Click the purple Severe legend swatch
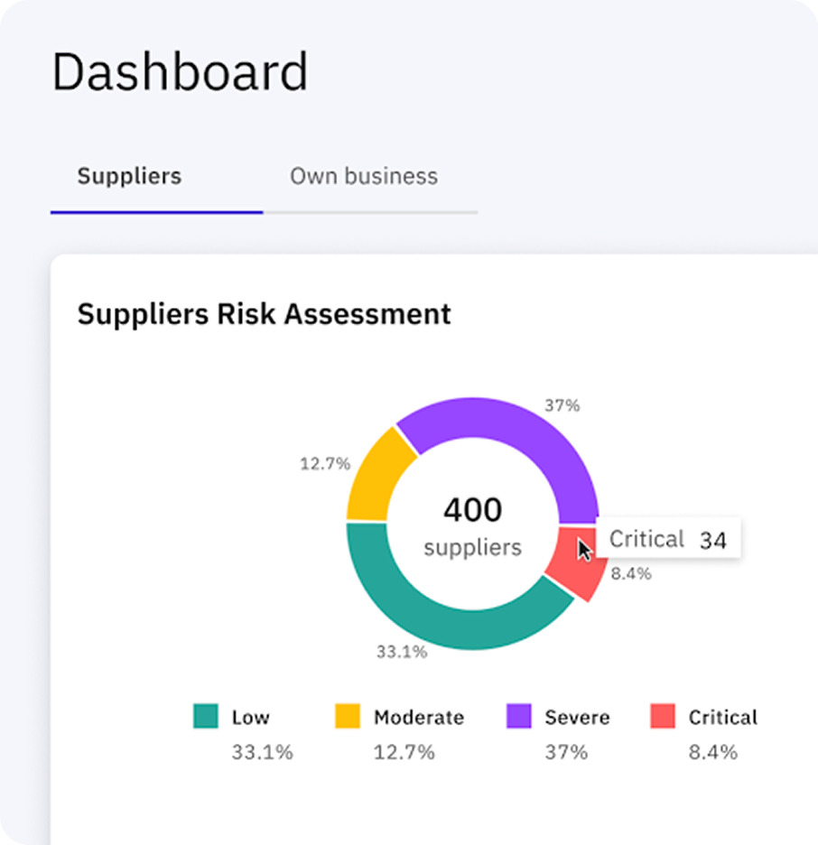The width and height of the screenshot is (818, 845). pyautogui.click(x=518, y=717)
